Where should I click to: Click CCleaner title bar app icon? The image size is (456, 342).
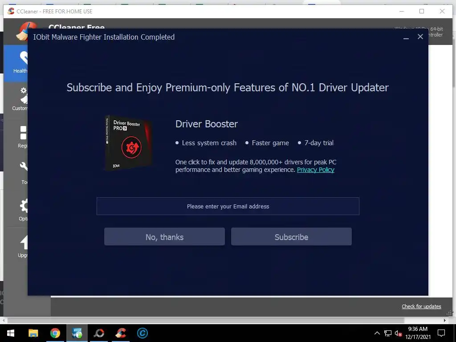tap(11, 11)
